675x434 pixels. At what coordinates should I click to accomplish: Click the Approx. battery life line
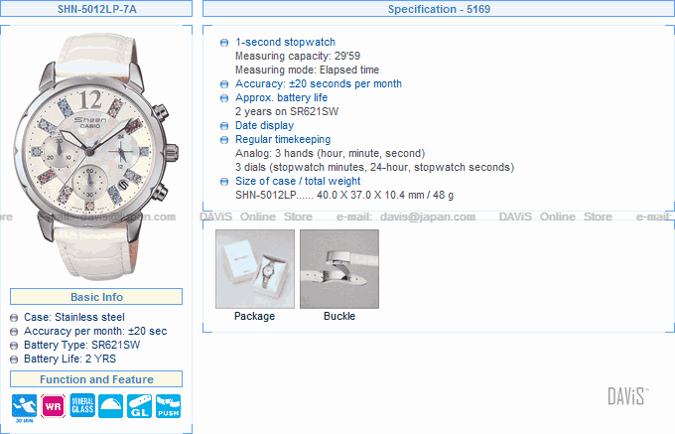(x=281, y=97)
